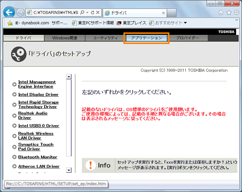Open the 東芝PCサポート情報 favorite

click(x=93, y=23)
